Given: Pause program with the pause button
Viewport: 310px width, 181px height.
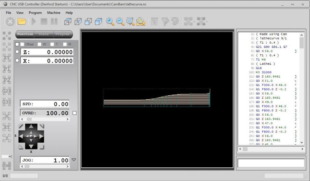Looking at the screenshot, I should 54,21.
